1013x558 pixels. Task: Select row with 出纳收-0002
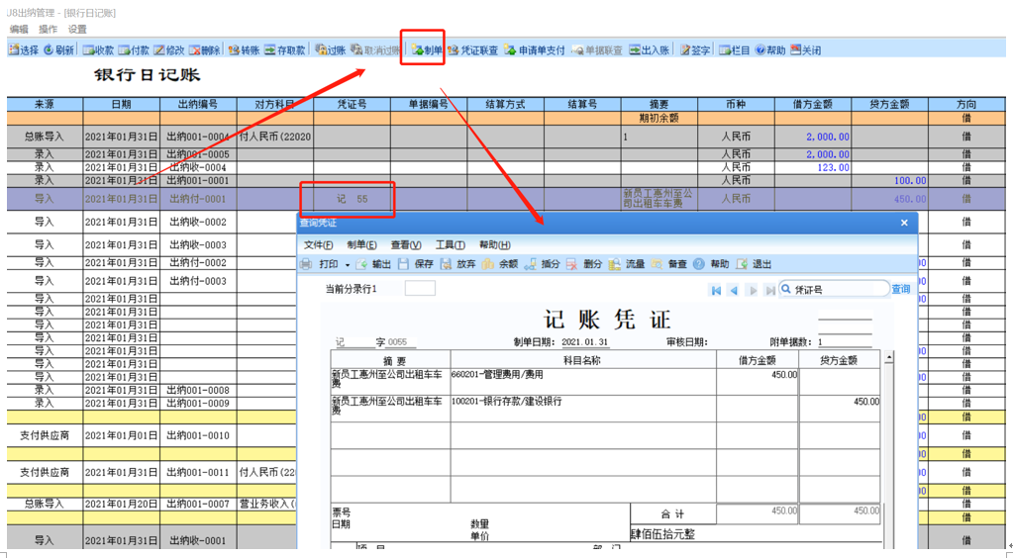[152, 222]
